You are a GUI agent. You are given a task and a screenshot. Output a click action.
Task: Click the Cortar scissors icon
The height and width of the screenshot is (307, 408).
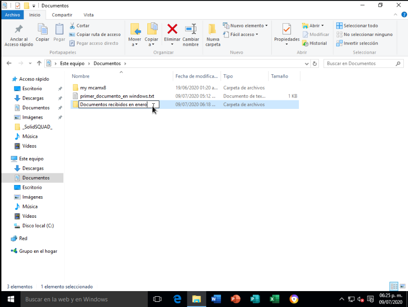click(73, 26)
